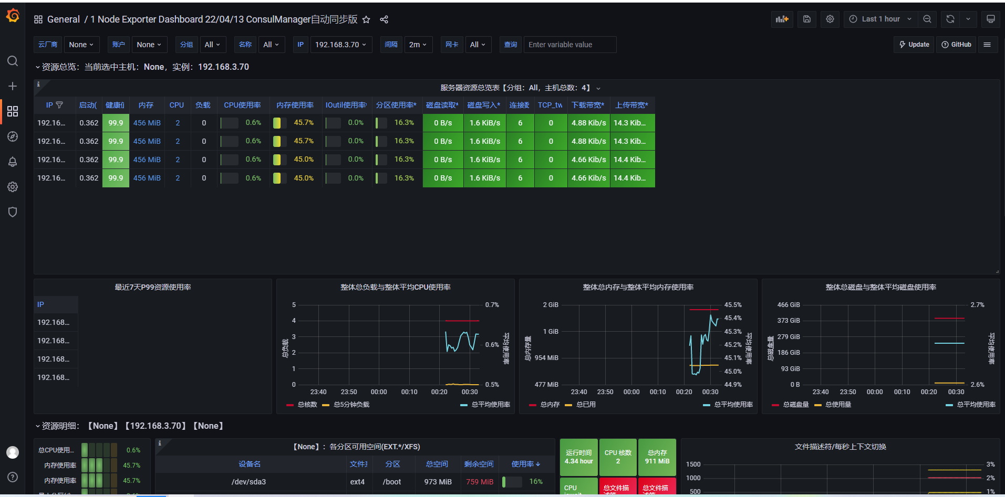
Task: Open Alerting bell icon
Action: point(13,162)
